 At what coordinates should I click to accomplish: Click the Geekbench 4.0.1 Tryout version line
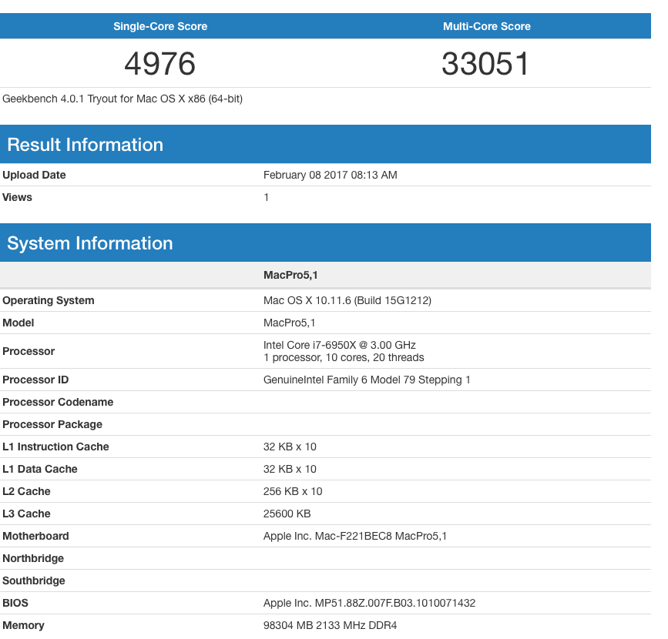click(x=123, y=99)
